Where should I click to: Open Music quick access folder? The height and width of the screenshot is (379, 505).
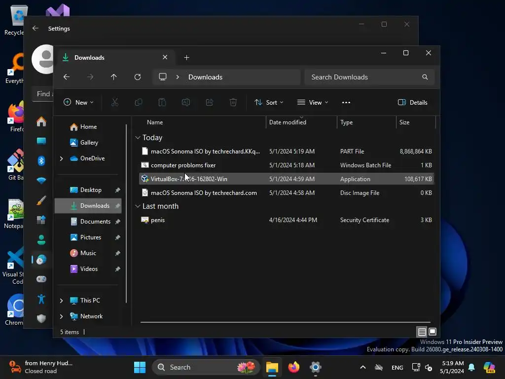88,253
